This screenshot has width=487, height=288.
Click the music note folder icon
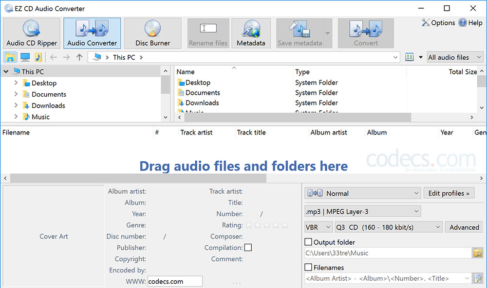point(38,57)
